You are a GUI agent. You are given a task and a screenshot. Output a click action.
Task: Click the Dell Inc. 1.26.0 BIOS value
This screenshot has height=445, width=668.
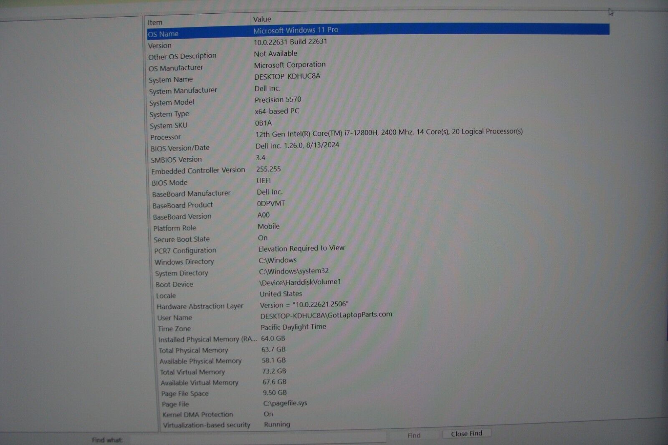point(297,146)
